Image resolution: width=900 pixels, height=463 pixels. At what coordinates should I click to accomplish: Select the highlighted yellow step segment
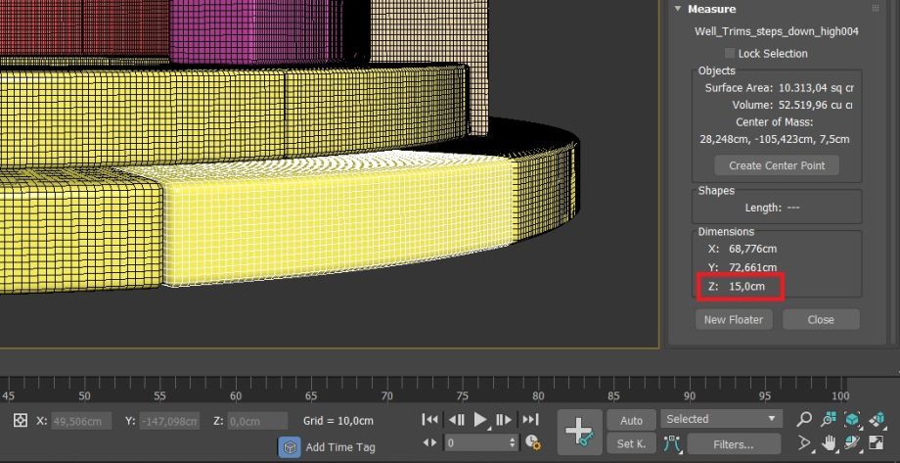tap(338, 218)
